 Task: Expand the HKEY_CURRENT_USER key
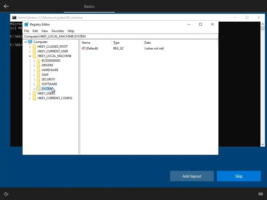click(30, 51)
